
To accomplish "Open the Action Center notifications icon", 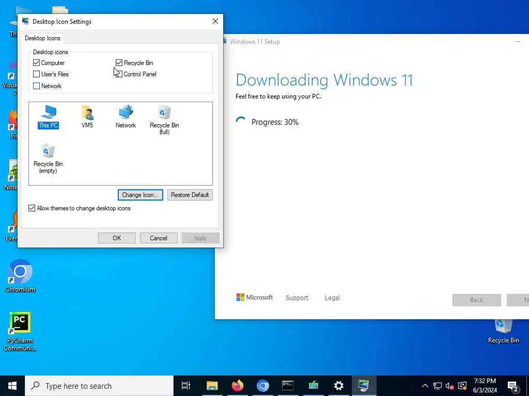I will tap(513, 386).
